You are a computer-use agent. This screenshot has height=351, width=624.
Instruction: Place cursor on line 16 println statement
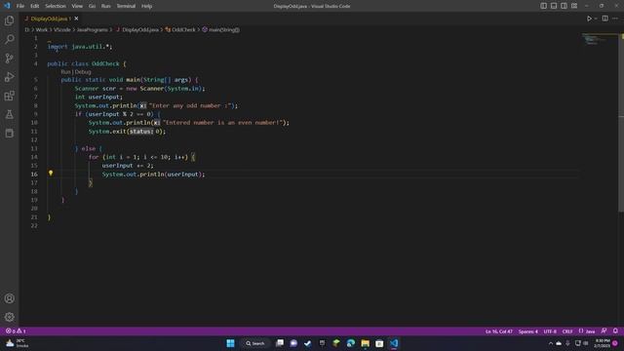click(x=153, y=175)
